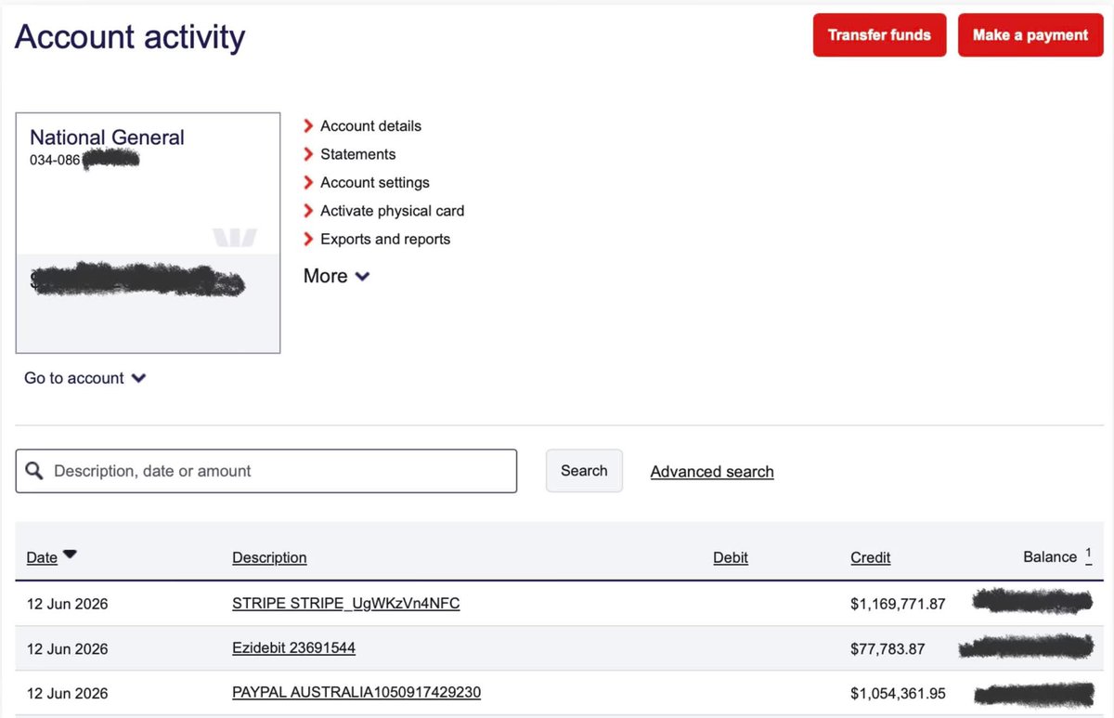1114x718 pixels.
Task: Open the PAYPAL AUSTRALIA1050917429230 transaction
Action: pyautogui.click(x=356, y=693)
